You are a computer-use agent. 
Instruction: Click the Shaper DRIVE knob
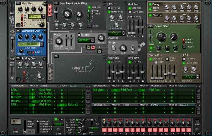[x=101, y=38]
